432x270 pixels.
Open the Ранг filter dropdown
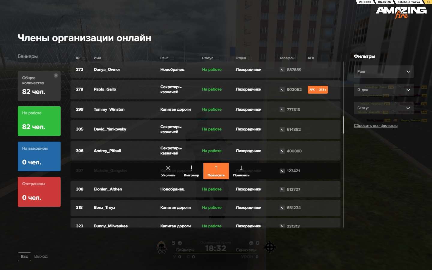[x=383, y=72]
